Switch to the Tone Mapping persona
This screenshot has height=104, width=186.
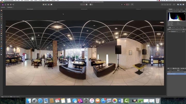click(11, 5)
